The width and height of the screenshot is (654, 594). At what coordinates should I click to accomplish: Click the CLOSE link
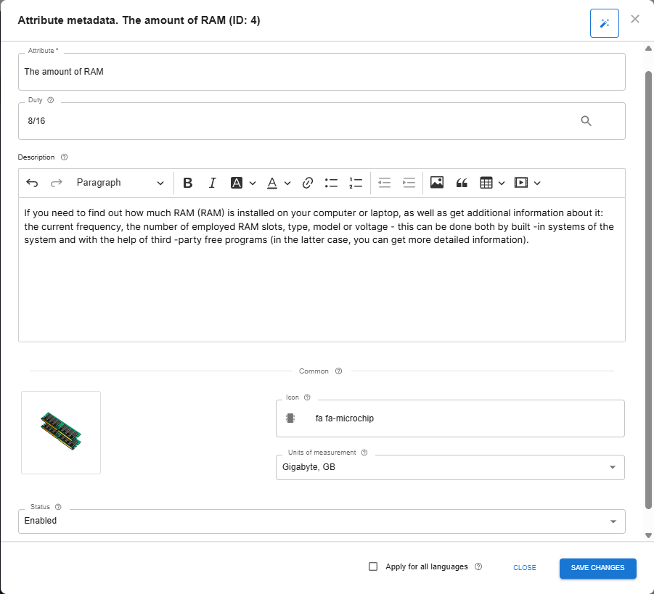(x=524, y=568)
